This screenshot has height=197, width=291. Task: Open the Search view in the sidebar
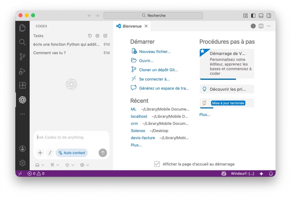[22, 42]
